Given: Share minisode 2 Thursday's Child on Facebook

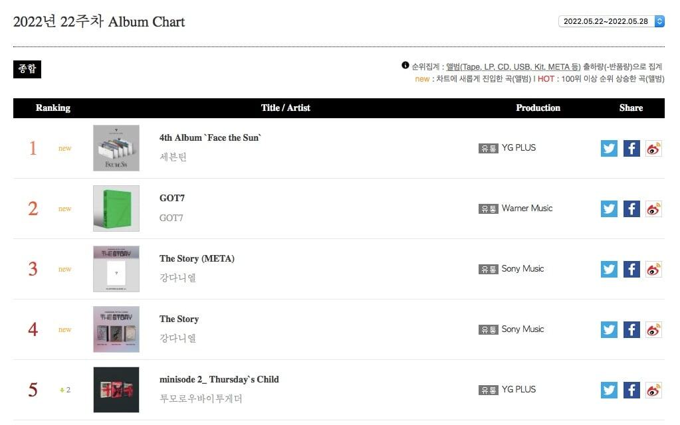Looking at the screenshot, I should point(631,390).
